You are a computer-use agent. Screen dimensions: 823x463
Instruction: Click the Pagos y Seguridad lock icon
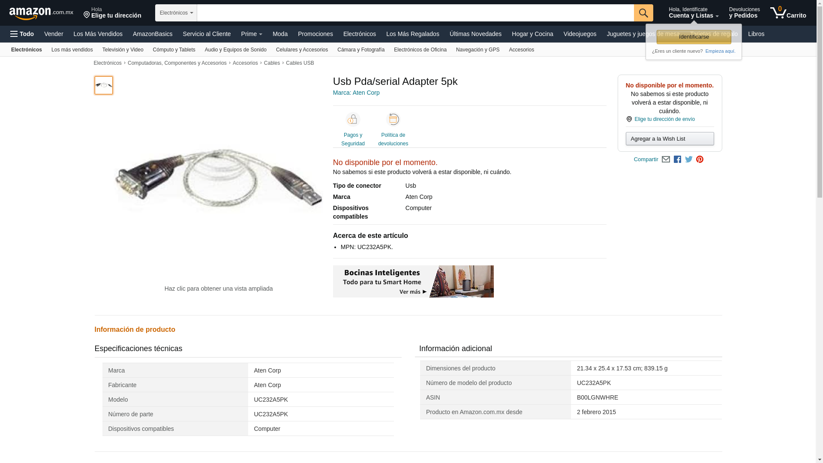coord(353,120)
